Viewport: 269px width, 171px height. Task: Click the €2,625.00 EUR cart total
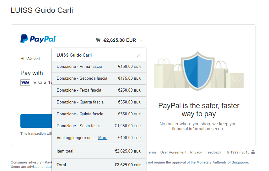coord(120,40)
